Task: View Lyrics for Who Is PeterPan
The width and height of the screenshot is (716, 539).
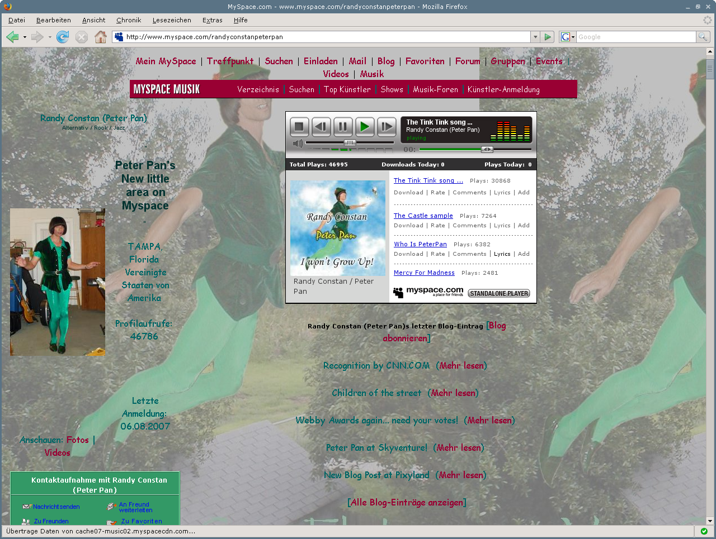Action: (x=502, y=254)
